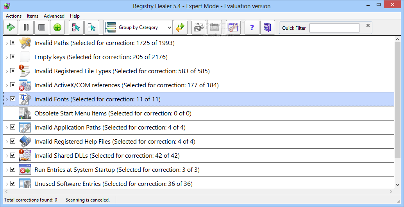Screen dimensions: 404x207
Task: Click the Unused Software Entries icon
Action: coord(25,183)
